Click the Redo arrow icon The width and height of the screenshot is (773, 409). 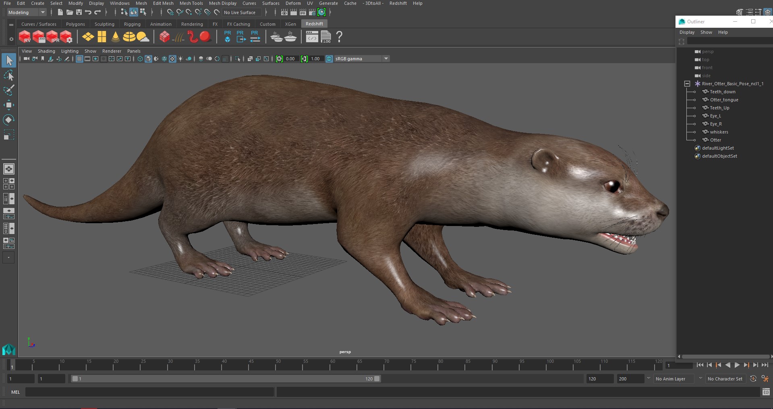pos(97,12)
